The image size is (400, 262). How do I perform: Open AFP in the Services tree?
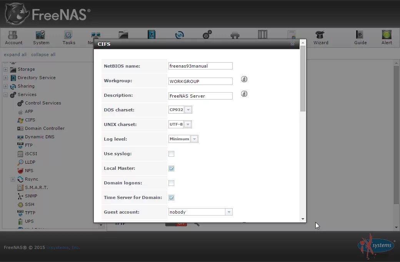coord(29,111)
